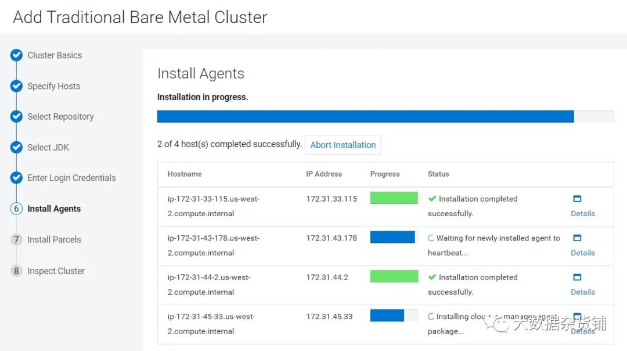Click green progress bar for 172.31.33.115
The height and width of the screenshot is (351, 627).
click(394, 198)
